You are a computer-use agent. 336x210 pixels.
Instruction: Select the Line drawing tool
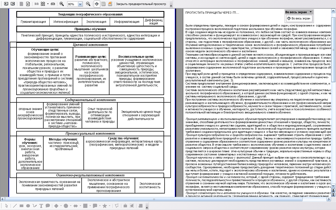point(15,206)
